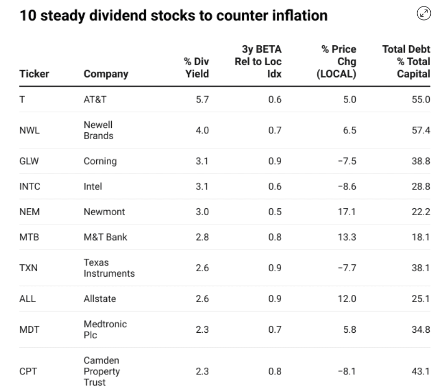Image resolution: width=448 pixels, height=391 pixels.
Task: Click the MDT ticker symbol
Action: (x=29, y=330)
